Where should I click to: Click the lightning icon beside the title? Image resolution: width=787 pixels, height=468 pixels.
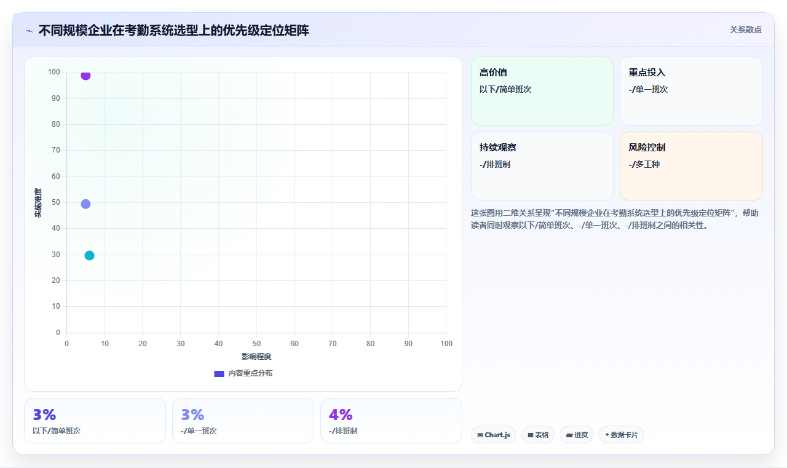[29, 31]
